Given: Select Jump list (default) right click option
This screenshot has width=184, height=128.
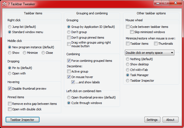Looking at the screenshot, I should (10, 27).
